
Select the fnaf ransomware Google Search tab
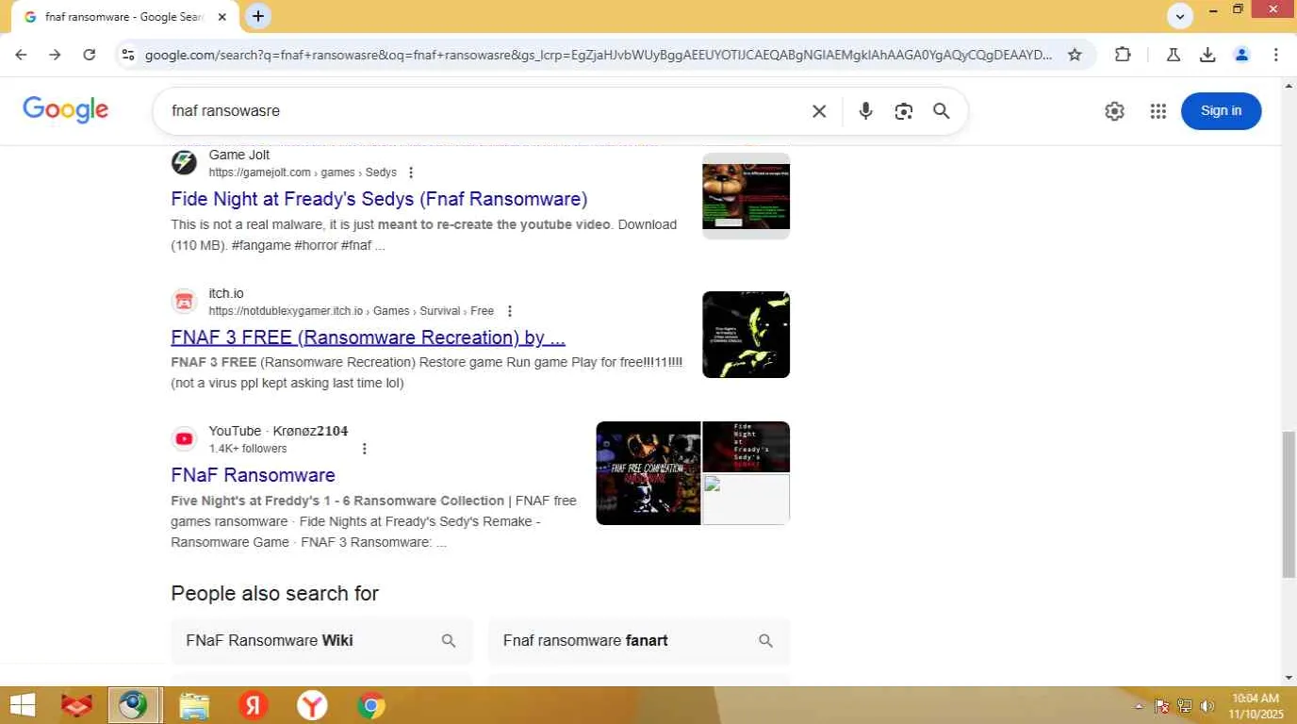point(124,17)
